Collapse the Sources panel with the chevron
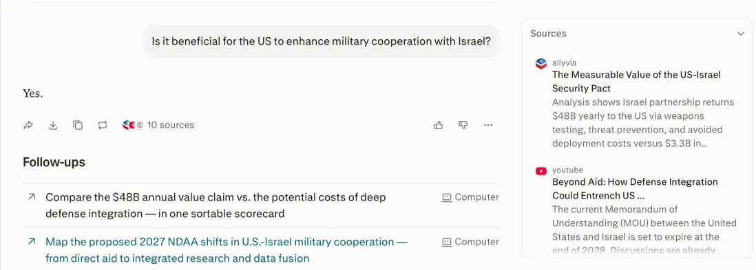 click(x=741, y=34)
